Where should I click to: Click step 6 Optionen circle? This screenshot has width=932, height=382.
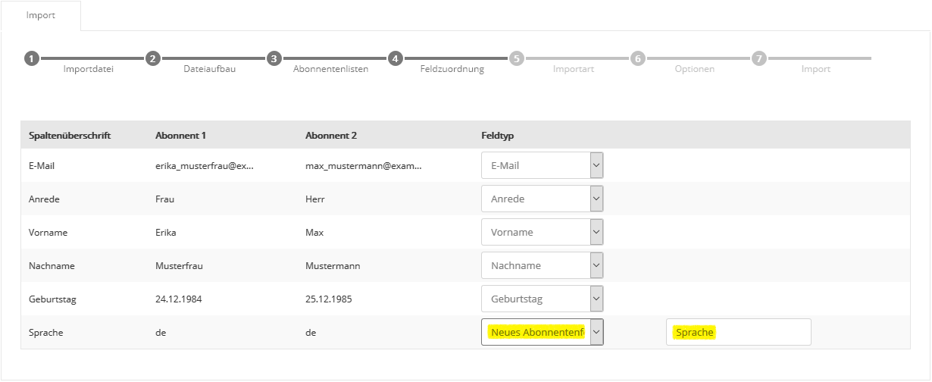[638, 58]
